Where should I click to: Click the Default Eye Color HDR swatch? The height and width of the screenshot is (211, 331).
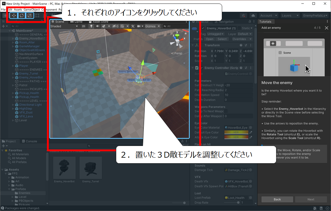coord(236,132)
